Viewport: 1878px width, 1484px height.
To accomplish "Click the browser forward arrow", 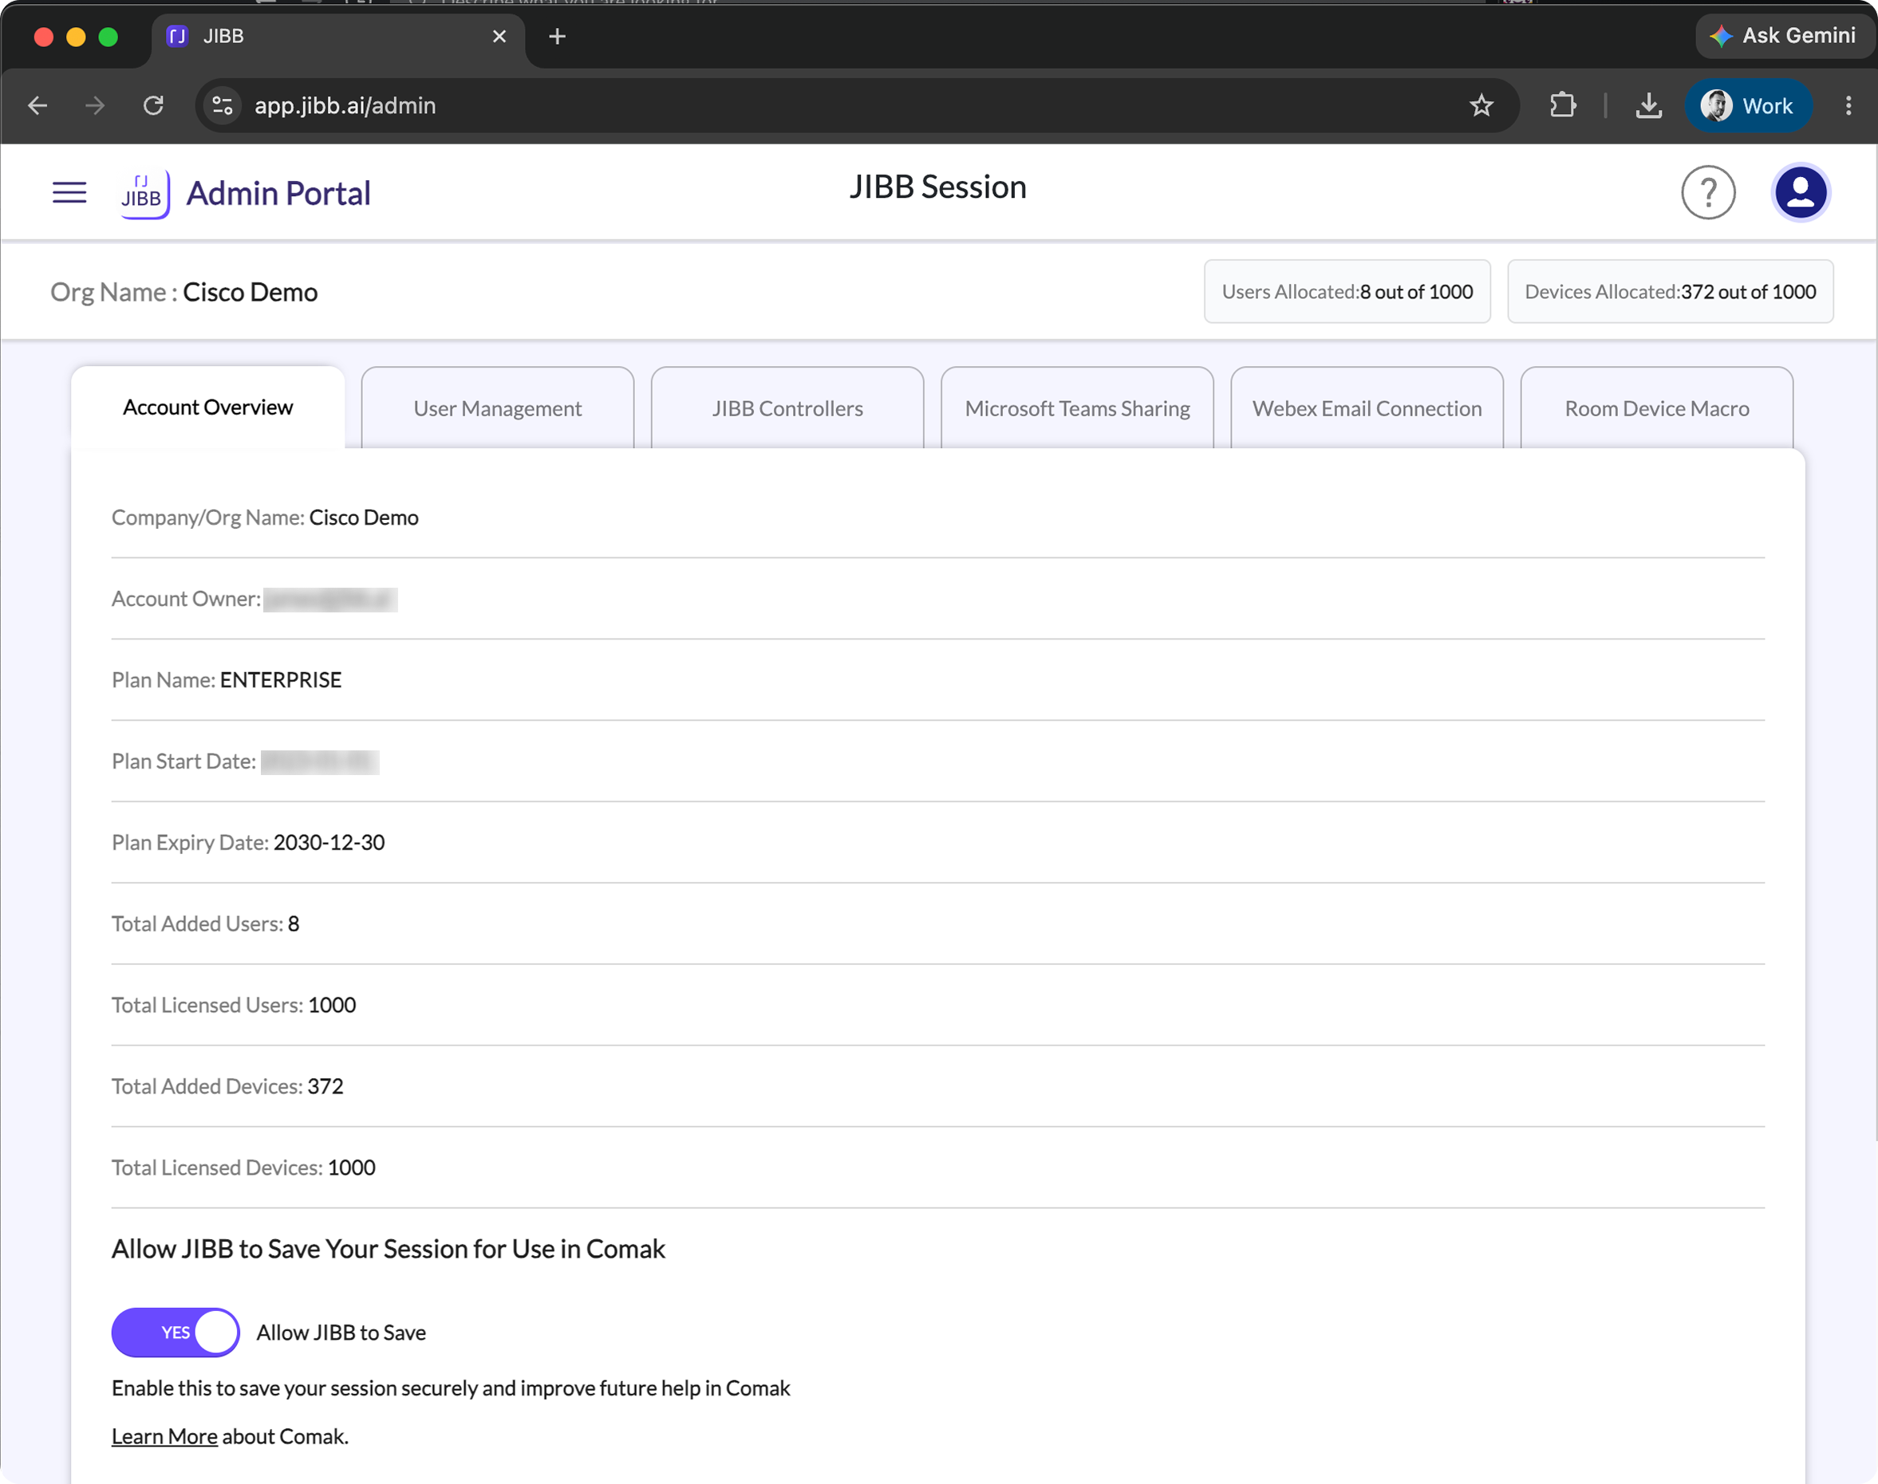I will (95, 106).
